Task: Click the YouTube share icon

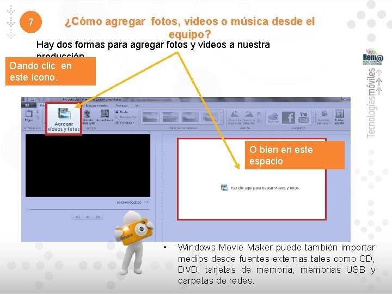Action: tap(303, 118)
